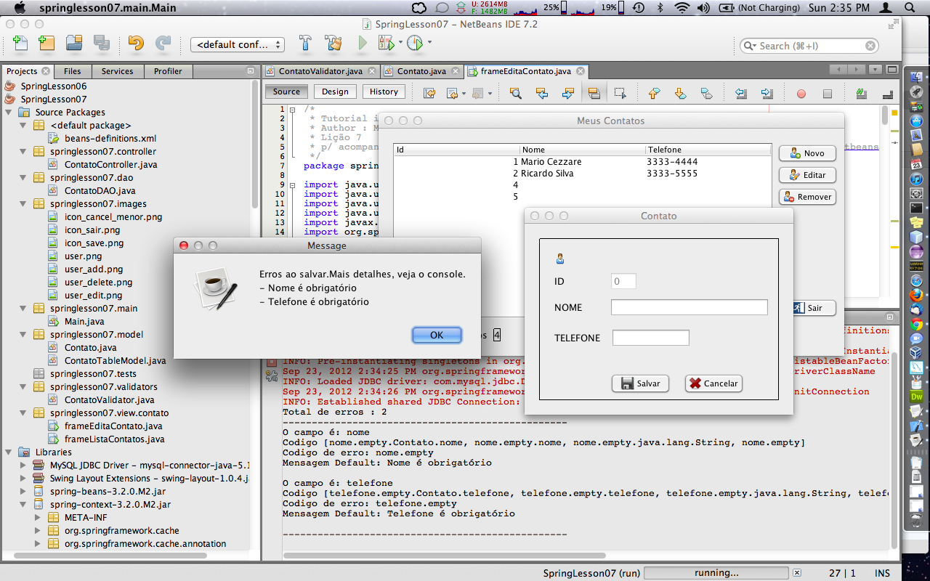Collapse the springlesson07.model package
This screenshot has width=930, height=581.
pyautogui.click(x=23, y=335)
